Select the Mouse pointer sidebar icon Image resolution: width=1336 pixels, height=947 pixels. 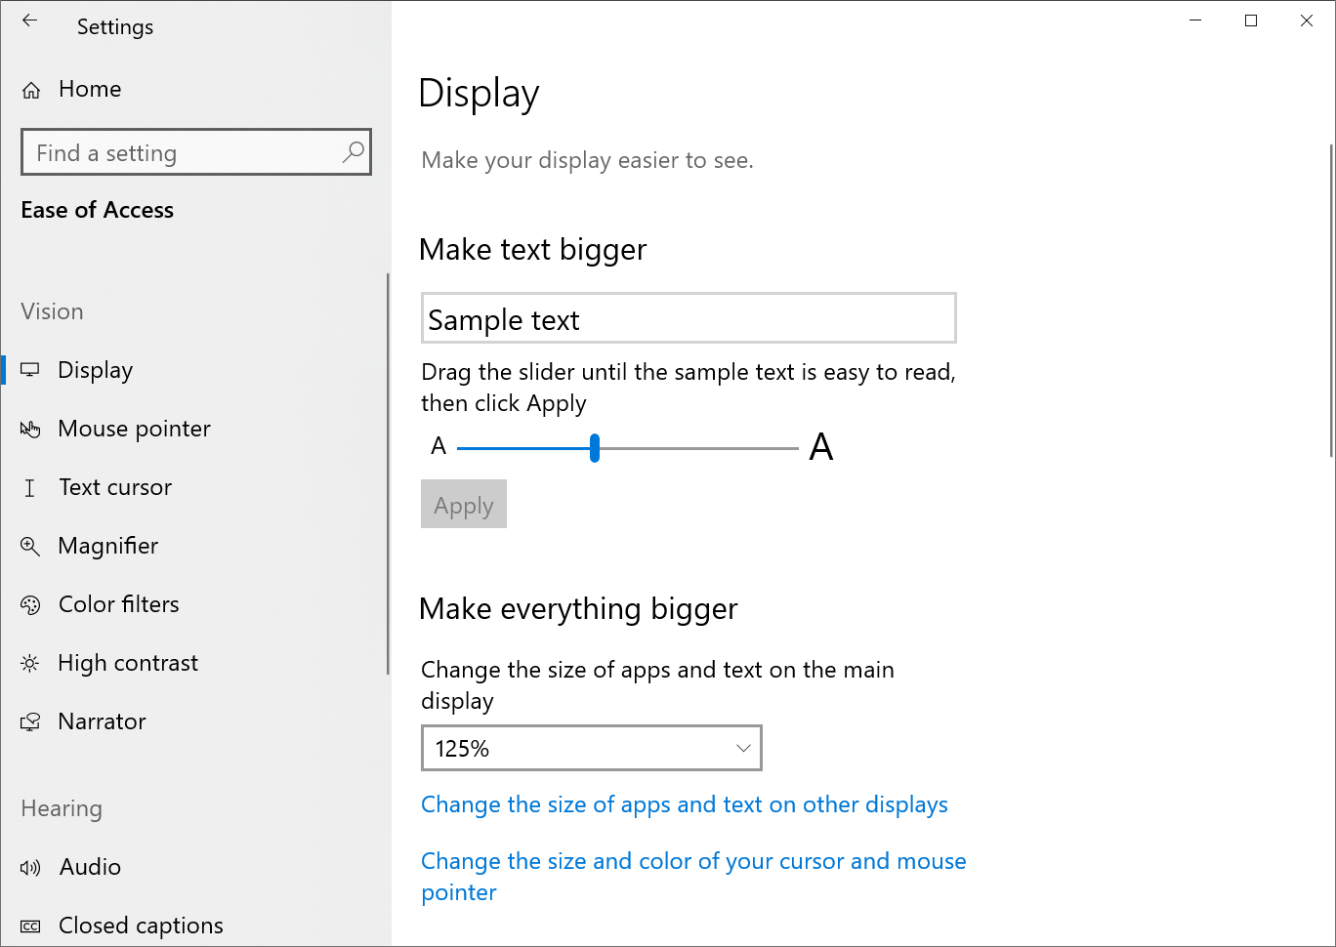pos(30,430)
